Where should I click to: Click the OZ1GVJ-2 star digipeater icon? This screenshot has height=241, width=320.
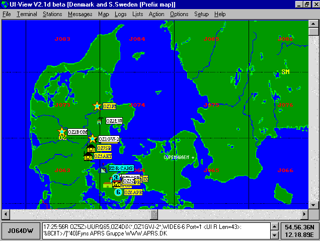click(93, 139)
